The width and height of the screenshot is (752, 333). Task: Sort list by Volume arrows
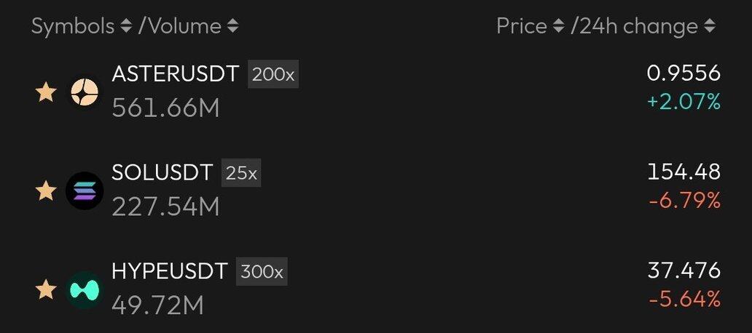tap(232, 27)
